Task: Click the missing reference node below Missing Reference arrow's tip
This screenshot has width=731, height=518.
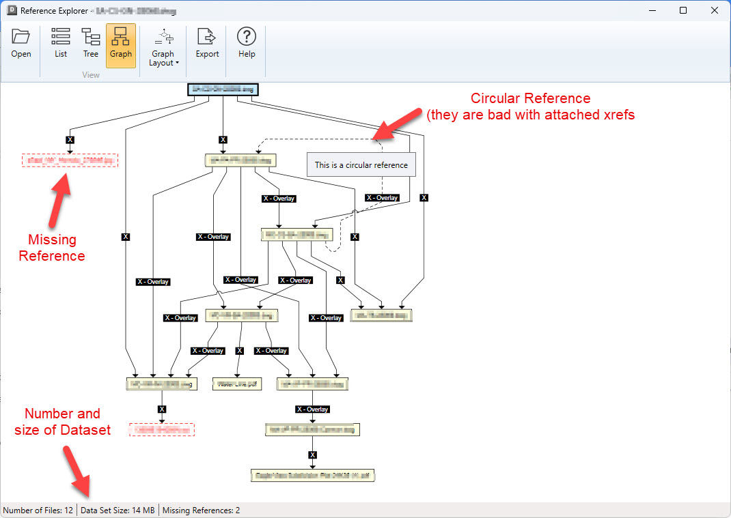Action: (x=70, y=161)
